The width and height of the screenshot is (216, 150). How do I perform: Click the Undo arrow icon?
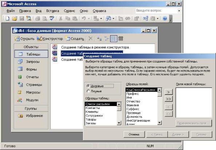pos(84,18)
